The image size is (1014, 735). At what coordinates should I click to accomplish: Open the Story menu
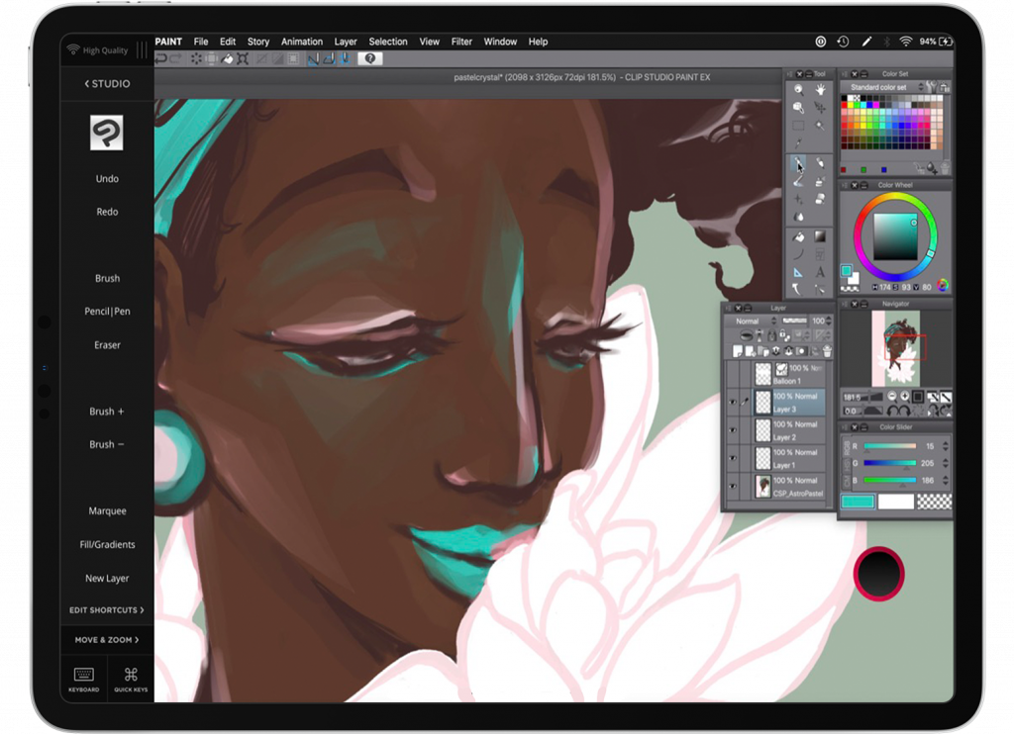coord(258,42)
